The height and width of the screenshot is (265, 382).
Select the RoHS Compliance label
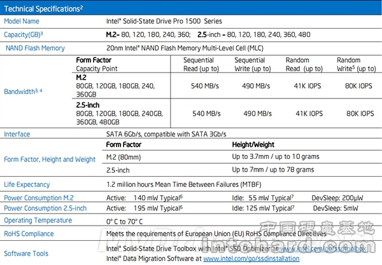(29, 234)
